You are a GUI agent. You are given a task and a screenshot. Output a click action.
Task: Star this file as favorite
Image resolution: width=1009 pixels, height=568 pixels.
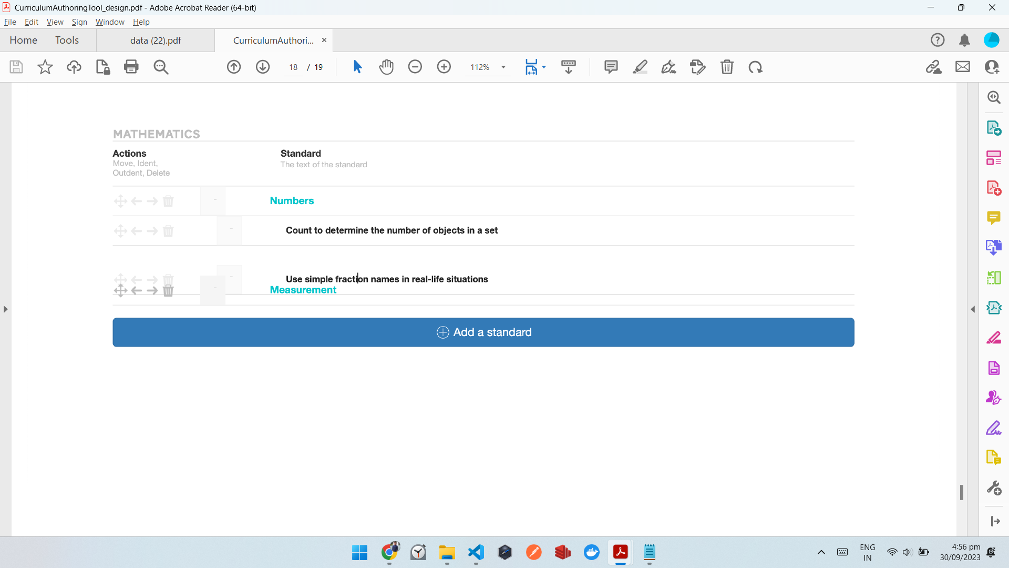coord(45,67)
